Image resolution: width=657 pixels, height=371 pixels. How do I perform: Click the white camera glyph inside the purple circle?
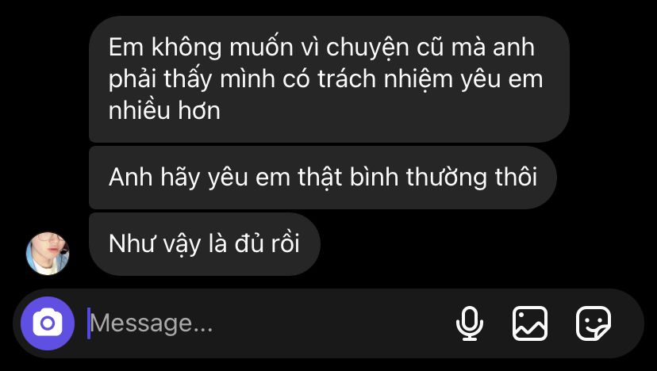[48, 323]
